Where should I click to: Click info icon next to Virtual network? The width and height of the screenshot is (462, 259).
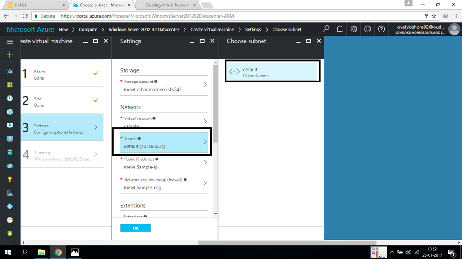pyautogui.click(x=154, y=118)
